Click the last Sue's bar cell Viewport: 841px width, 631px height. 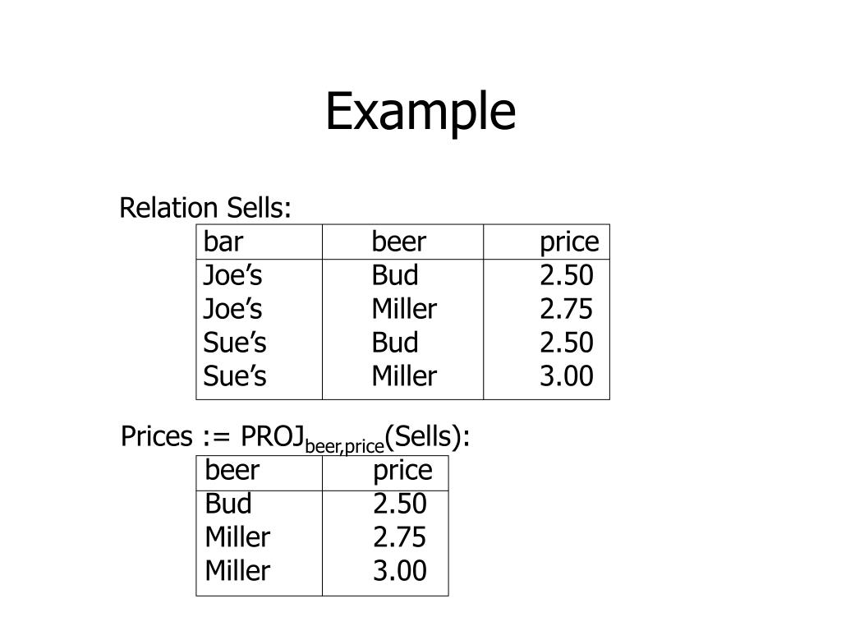point(234,376)
